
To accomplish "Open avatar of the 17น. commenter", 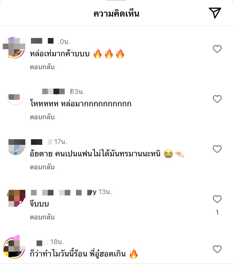I will pos(17,147).
